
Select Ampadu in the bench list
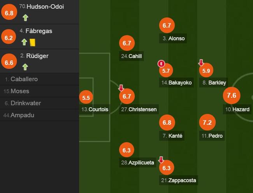pos(39,115)
